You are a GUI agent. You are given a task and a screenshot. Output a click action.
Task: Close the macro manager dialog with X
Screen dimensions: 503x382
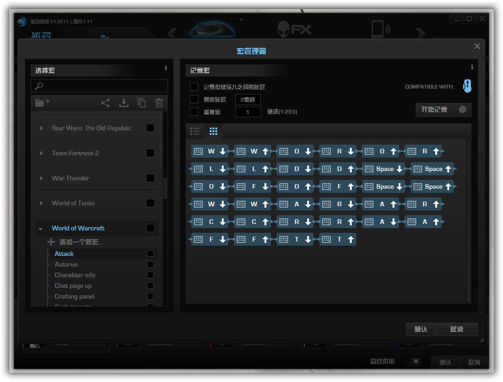[477, 46]
